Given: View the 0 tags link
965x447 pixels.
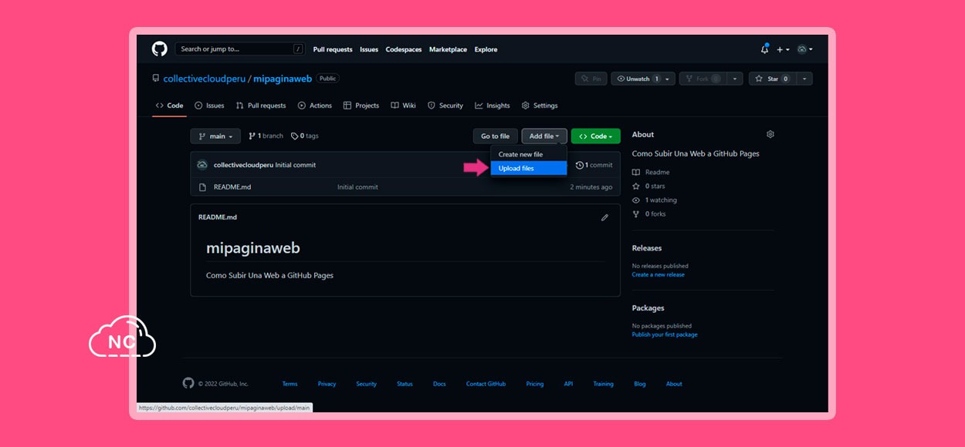Looking at the screenshot, I should 305,136.
